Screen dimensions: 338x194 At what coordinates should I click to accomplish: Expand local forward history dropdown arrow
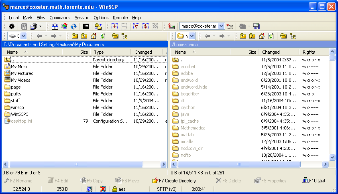click(x=60, y=36)
